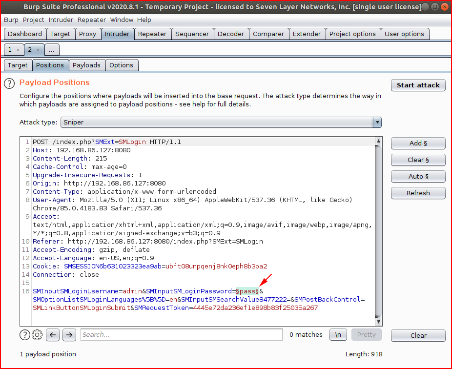
Task: Click the Referer header line
Action: [148, 242]
